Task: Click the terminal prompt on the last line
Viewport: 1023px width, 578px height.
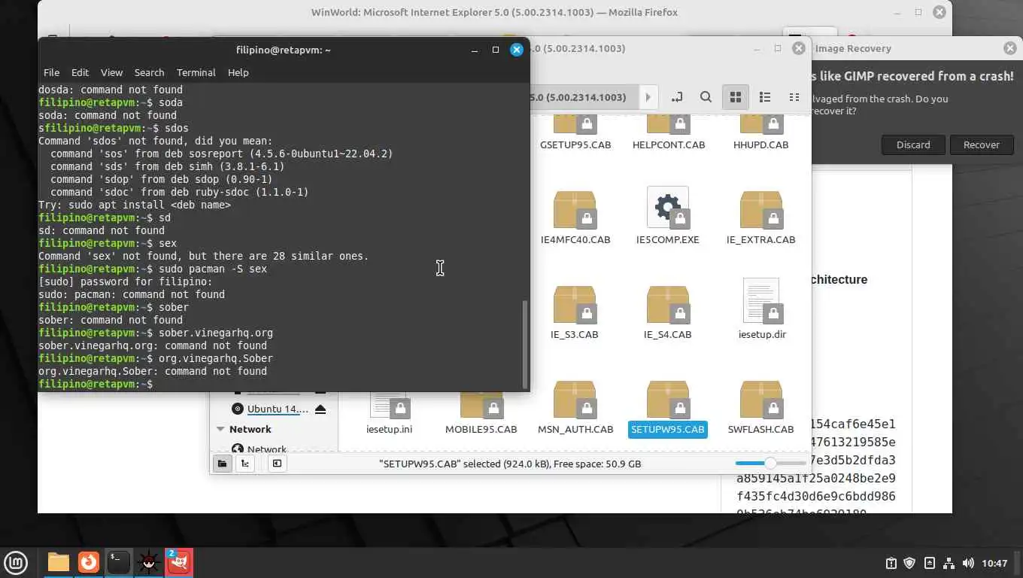Action: (x=96, y=384)
